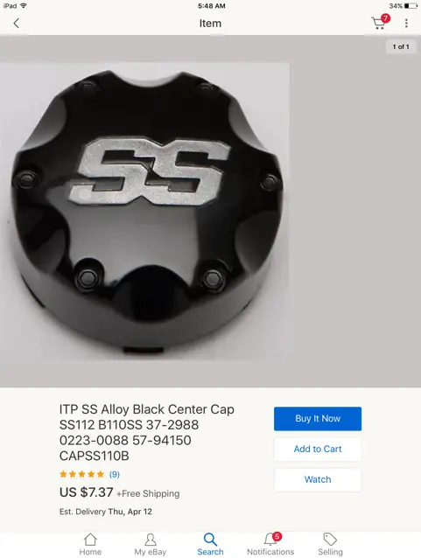Tap the Est. Delivery Thu, Apr 12 text
The height and width of the screenshot is (558, 421).
tap(106, 512)
